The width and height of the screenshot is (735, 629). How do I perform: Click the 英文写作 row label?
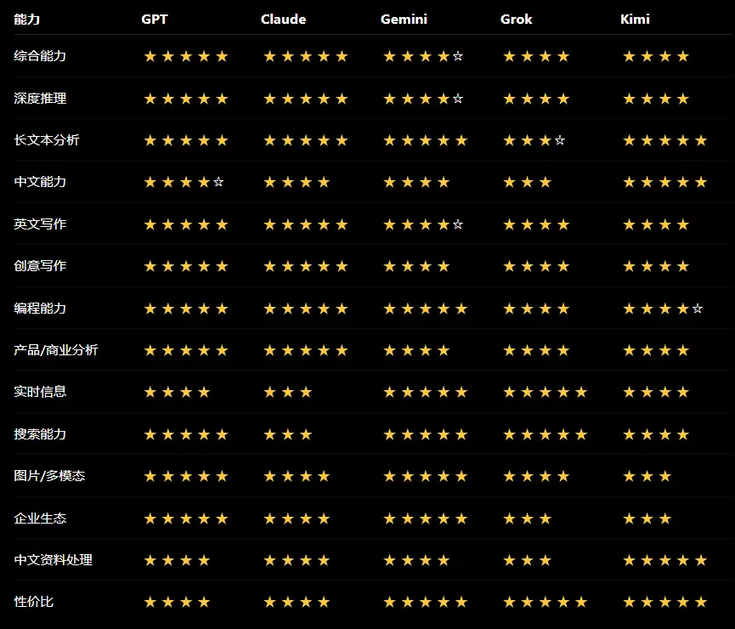point(40,224)
